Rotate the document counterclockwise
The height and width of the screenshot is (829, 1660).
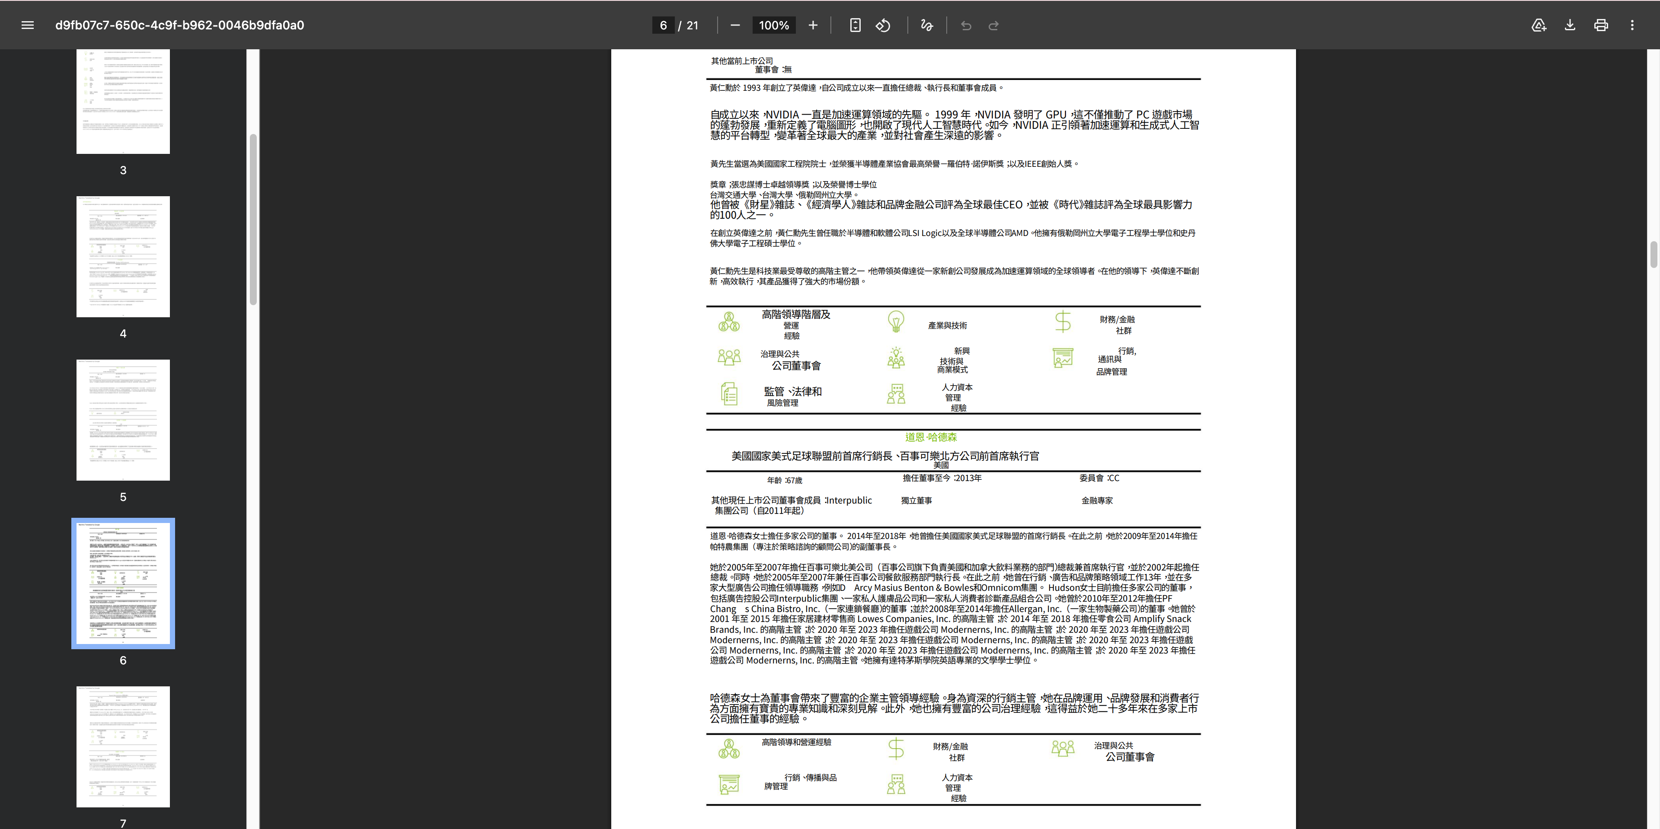click(x=883, y=25)
